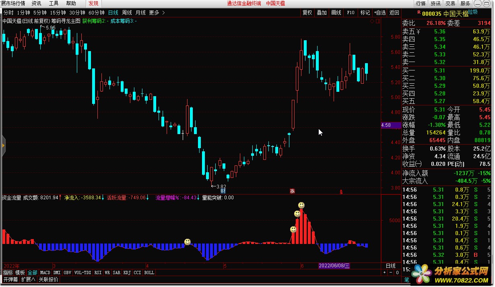Screen dimensions: 495x287
Task: Click the 标记 mark button
Action: 365,12
